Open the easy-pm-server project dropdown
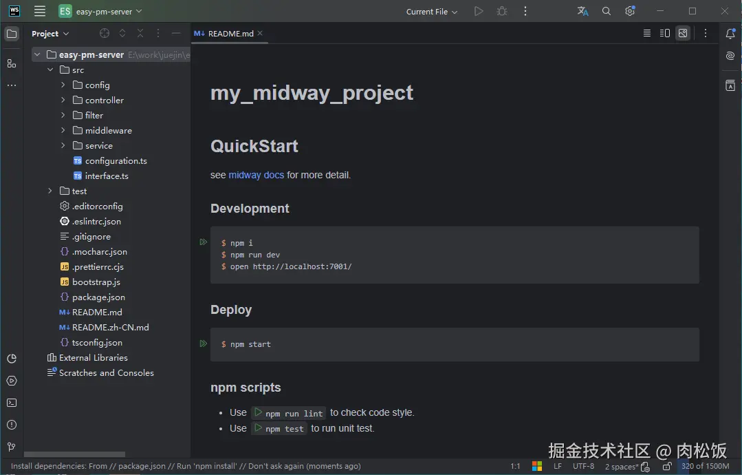 coord(100,12)
